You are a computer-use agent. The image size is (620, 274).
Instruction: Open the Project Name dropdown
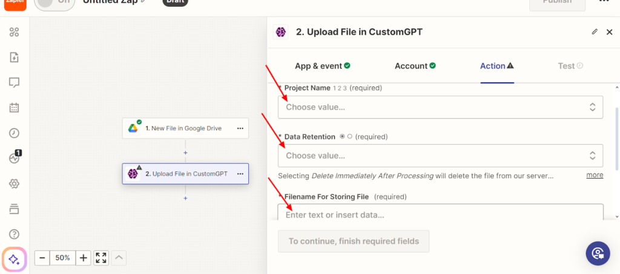(x=440, y=107)
